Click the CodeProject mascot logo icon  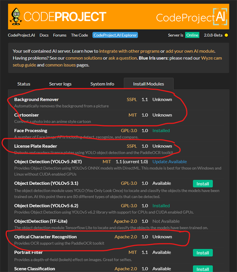point(16,17)
